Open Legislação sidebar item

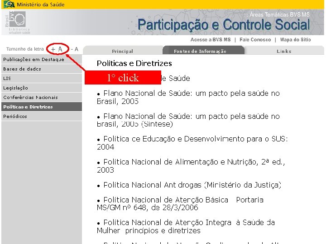pyautogui.click(x=42, y=88)
